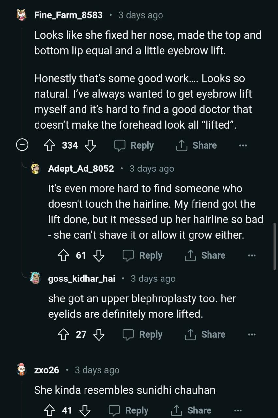Reply to Adept_Ad_8052's comment
The width and height of the screenshot is (278, 418).
(x=143, y=256)
